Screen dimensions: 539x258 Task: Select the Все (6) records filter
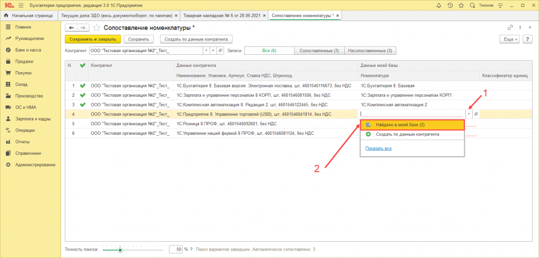point(269,51)
